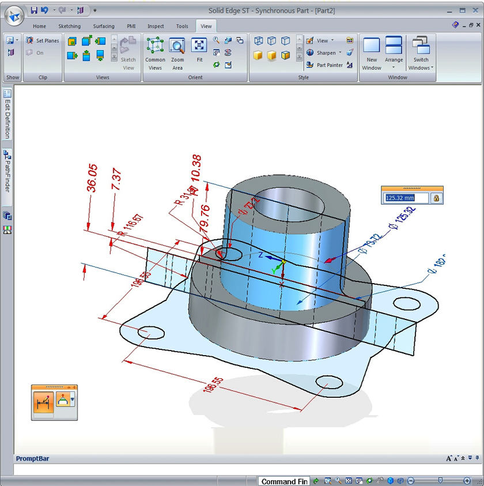Click the Previous View icon in Orient group
The image size is (484, 486).
240,40
